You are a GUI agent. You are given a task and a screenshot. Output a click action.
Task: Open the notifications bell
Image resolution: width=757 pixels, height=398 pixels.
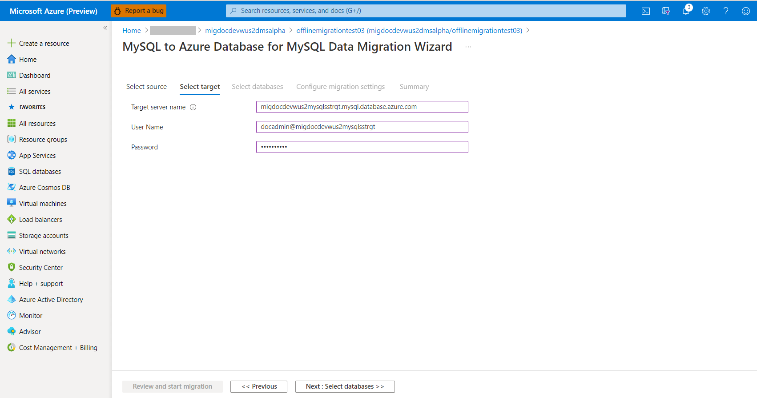[x=686, y=11]
